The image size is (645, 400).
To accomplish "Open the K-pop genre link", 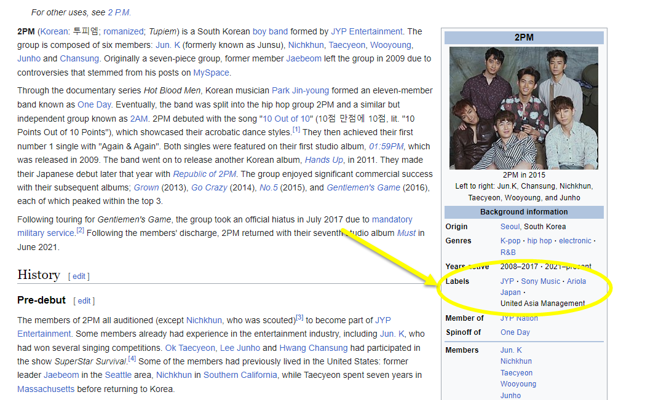I will pyautogui.click(x=510, y=241).
